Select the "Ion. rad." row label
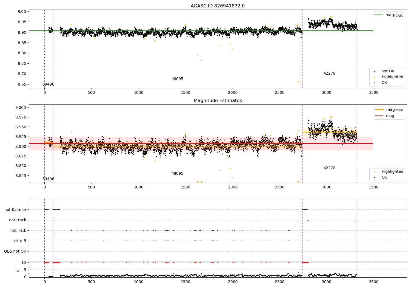Screen dimensions: 411x288 [x=18, y=231]
